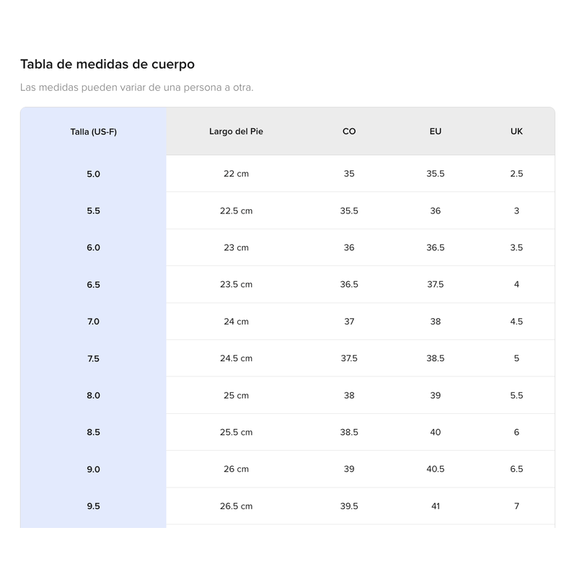
Task: Click UK value 6 in the 8.5 row
Action: (516, 432)
